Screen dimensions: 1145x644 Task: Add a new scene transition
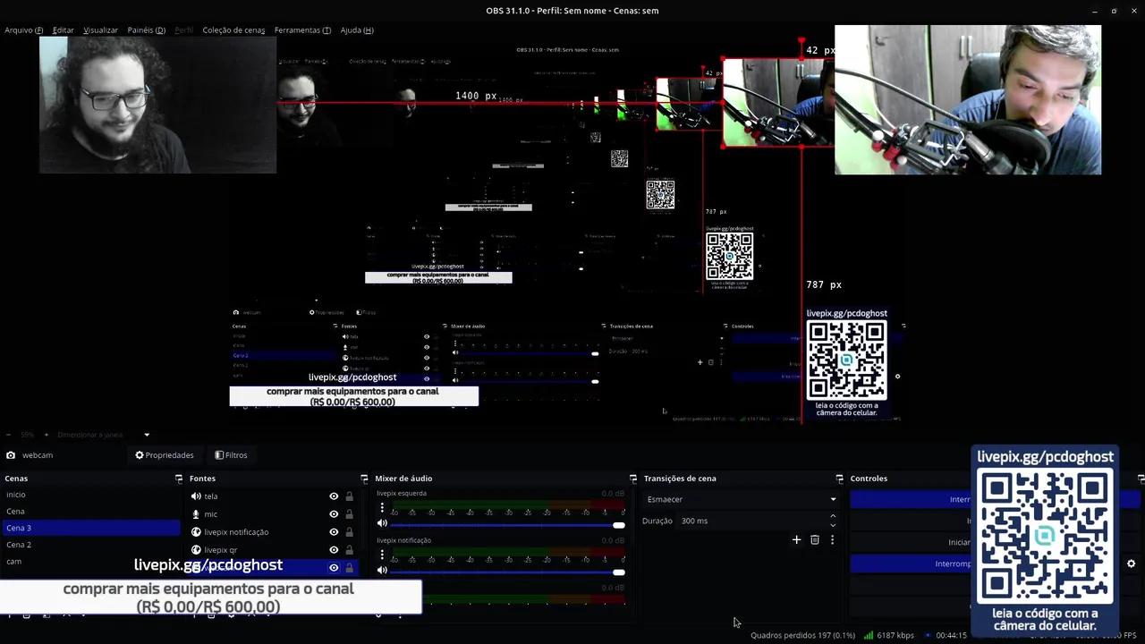796,539
